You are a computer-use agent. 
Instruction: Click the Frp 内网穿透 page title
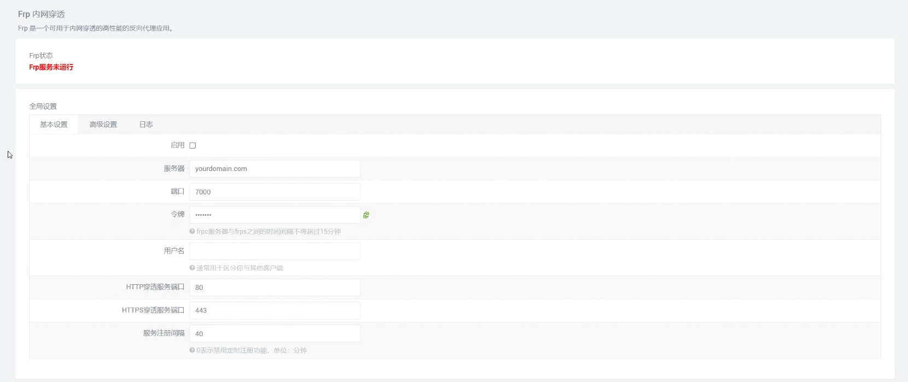tap(42, 14)
